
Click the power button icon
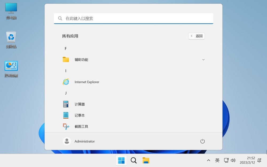202,141
